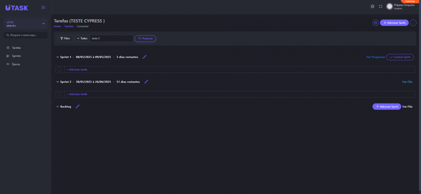Collapse the Sprint 1 section
This screenshot has width=421, height=194.
(x=58, y=57)
